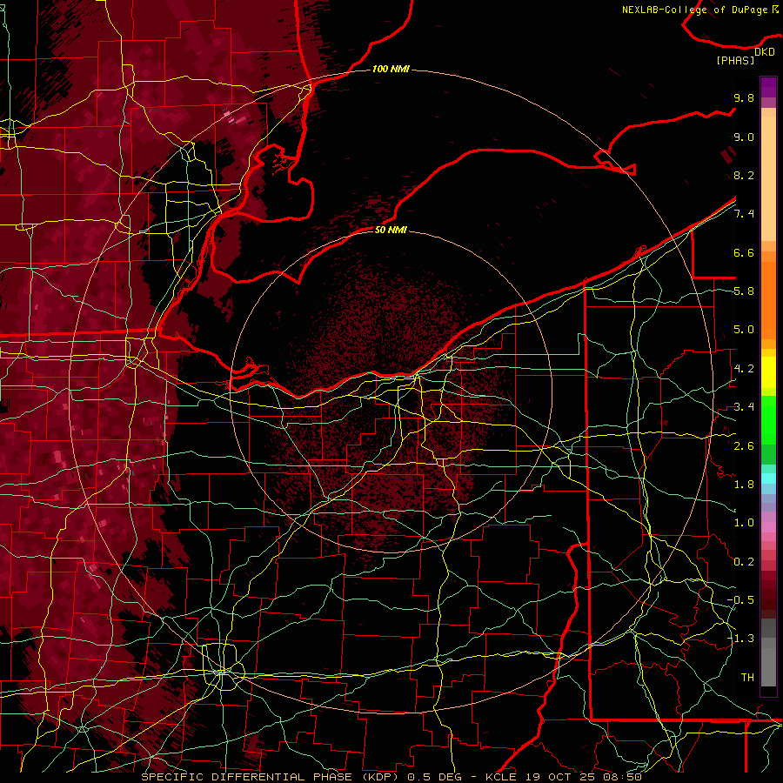Viewport: 783px width, 783px height.
Task: Click the 8.2 value on the color scale
Action: tap(744, 175)
